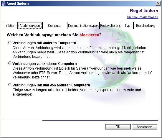Switch to the Protokollierung tab
Viewport: 162px width, 138px height.
point(110,26)
